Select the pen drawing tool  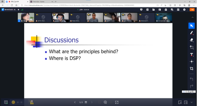[x=192, y=33]
